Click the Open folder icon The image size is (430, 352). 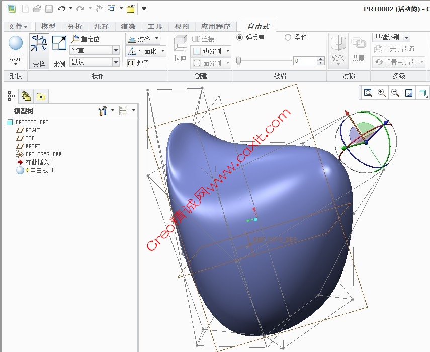coord(37,9)
